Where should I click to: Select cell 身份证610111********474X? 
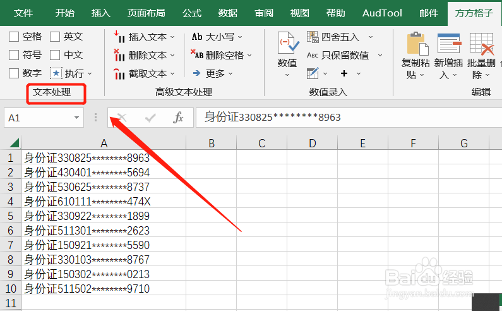pyautogui.click(x=104, y=202)
